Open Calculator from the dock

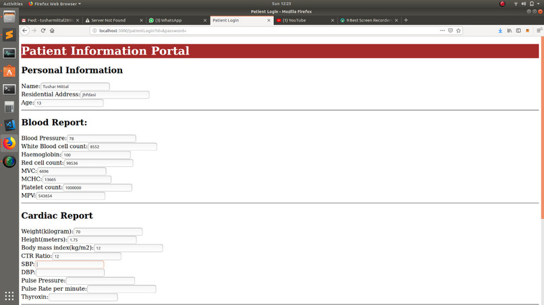pos(9,107)
